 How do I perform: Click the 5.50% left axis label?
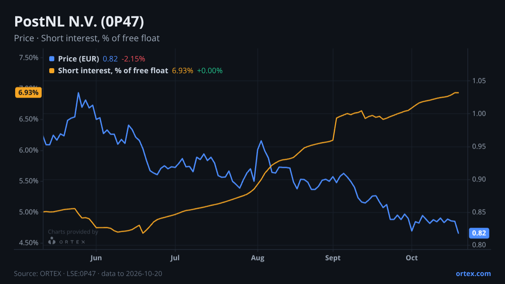pos(29,181)
